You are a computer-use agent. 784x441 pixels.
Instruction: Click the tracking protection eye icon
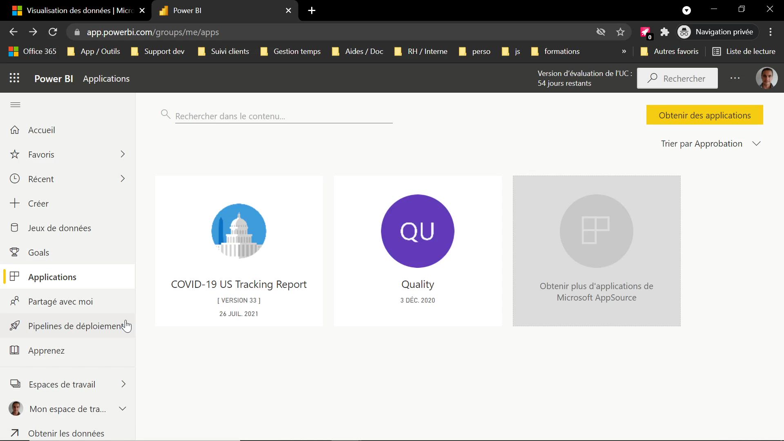pos(601,32)
